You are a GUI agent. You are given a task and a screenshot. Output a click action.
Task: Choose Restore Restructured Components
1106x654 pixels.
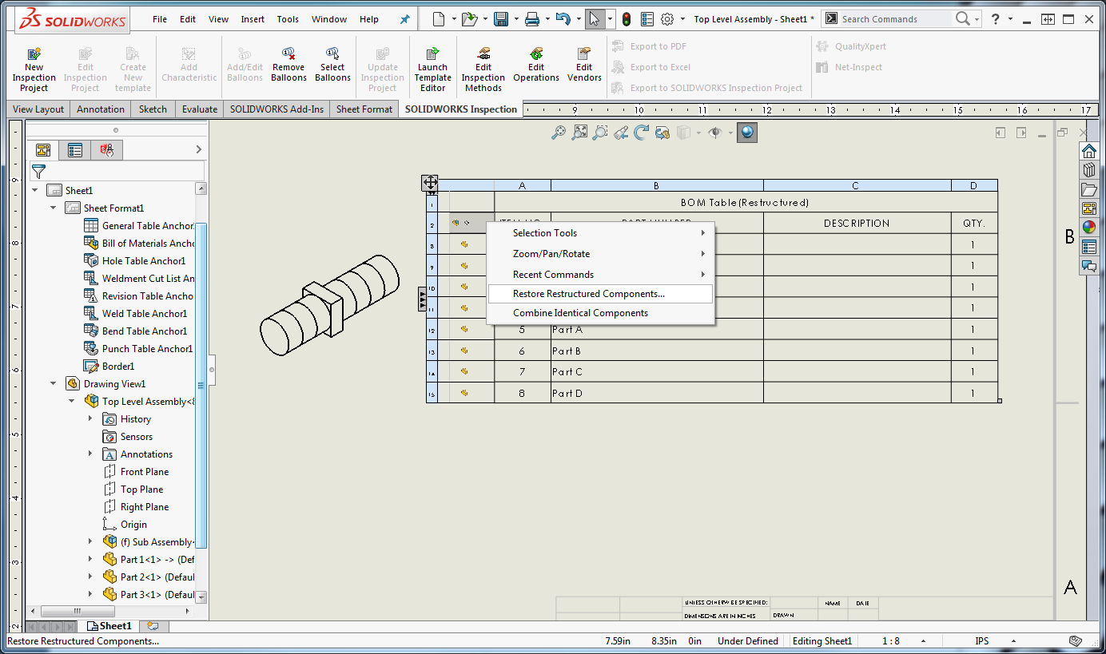tap(600, 294)
